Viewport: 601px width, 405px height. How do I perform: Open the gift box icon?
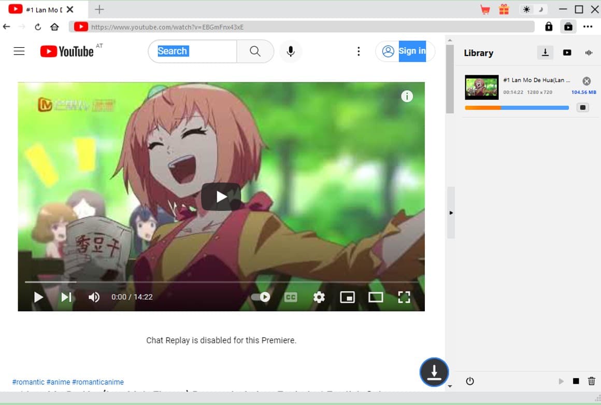pos(504,9)
